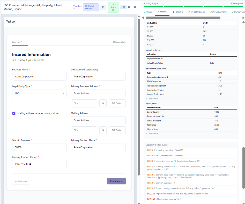
Task: Expand +2 more rows under equipment type rates
Action: tap(152, 99)
